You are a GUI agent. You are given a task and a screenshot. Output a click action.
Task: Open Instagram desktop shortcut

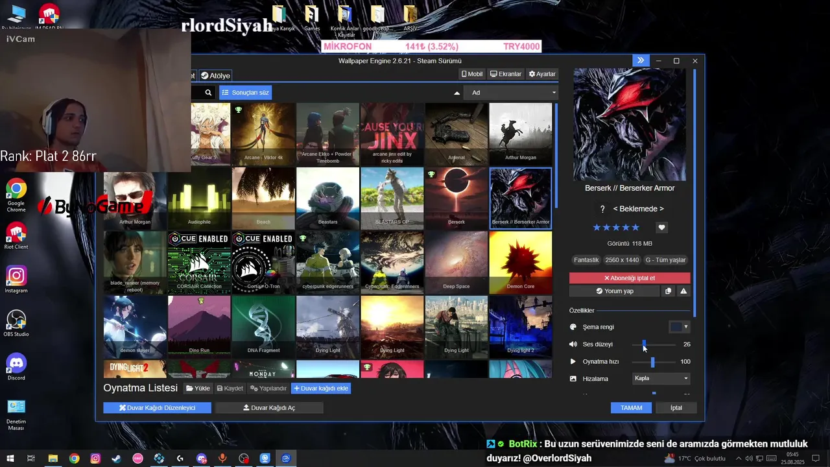[16, 280]
